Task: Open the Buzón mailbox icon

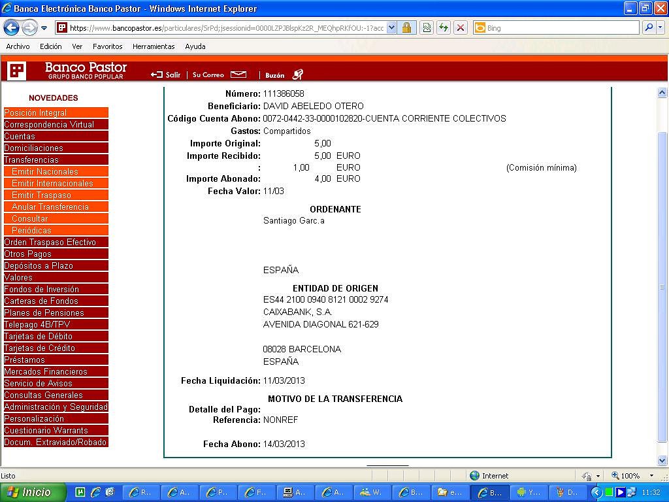Action: 298,75
